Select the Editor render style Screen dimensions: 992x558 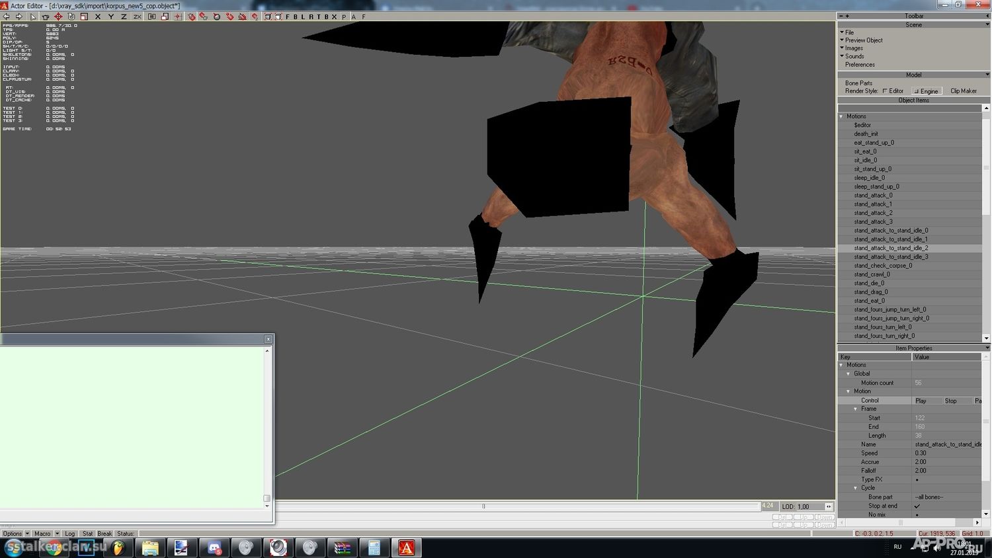click(893, 91)
